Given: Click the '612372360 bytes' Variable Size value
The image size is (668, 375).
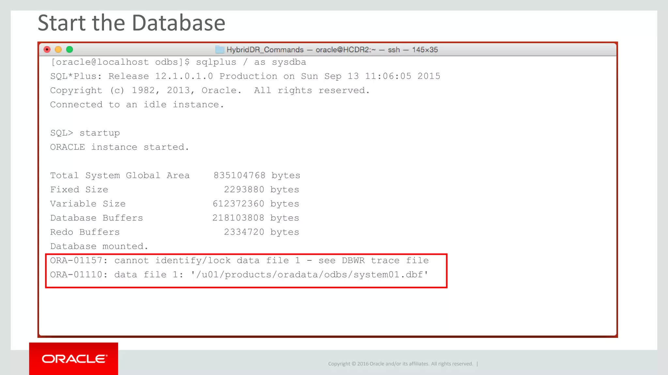Looking at the screenshot, I should 256,204.
